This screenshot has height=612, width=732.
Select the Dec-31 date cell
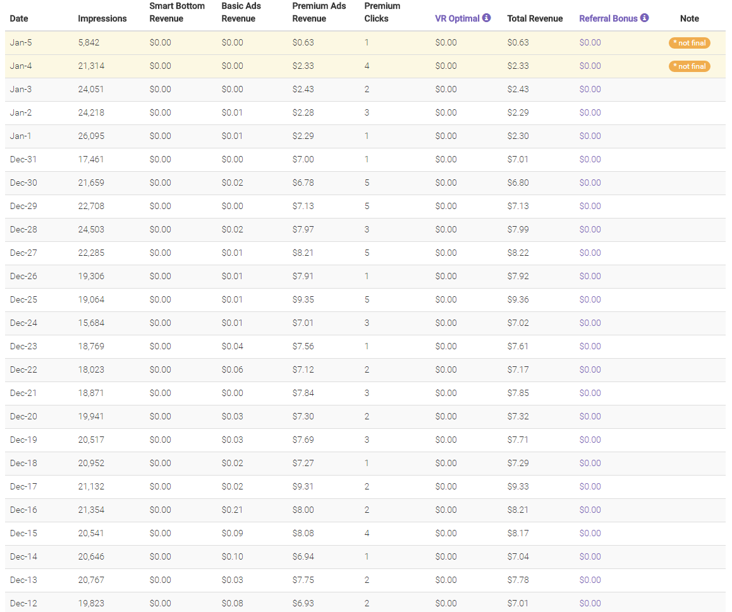click(23, 160)
